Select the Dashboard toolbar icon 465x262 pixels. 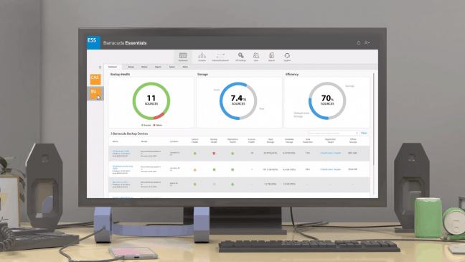[183, 57]
